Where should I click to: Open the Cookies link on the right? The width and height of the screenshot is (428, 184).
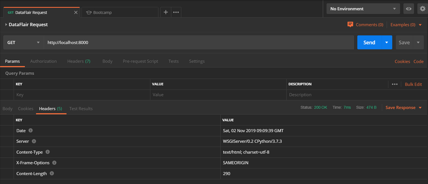402,62
